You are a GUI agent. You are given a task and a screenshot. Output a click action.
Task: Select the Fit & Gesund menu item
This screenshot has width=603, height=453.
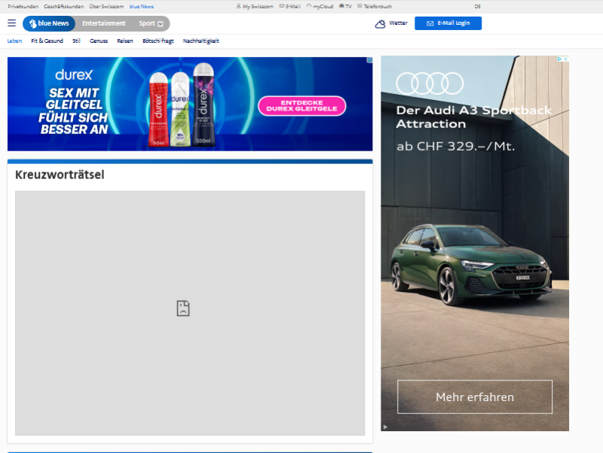point(47,41)
